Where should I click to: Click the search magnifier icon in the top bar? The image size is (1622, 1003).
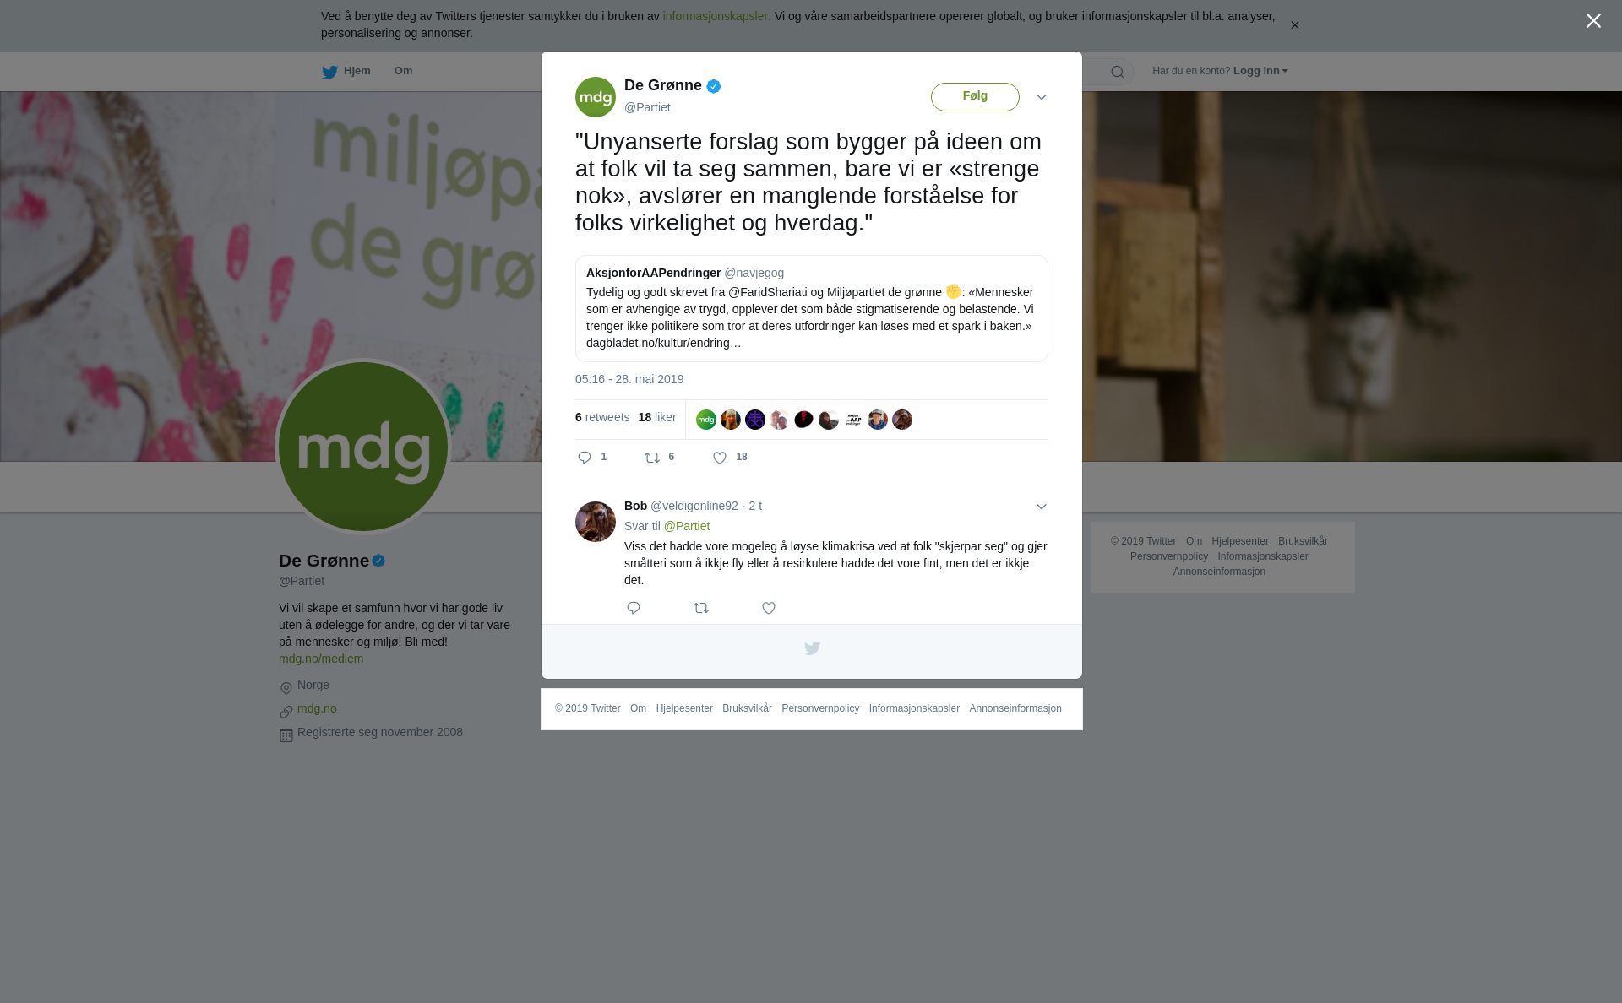[x=1118, y=72]
